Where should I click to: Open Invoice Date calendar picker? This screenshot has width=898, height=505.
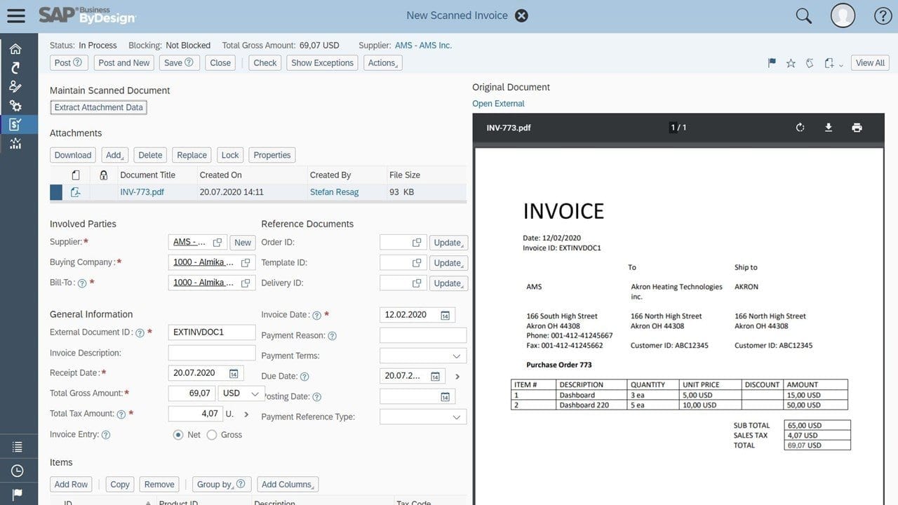tap(445, 316)
